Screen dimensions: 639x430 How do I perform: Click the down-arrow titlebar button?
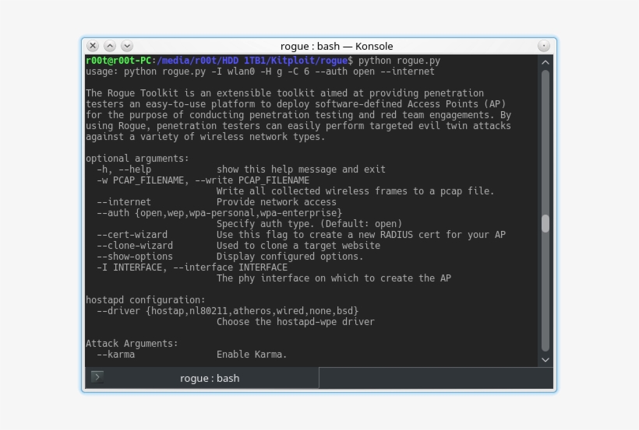(127, 46)
